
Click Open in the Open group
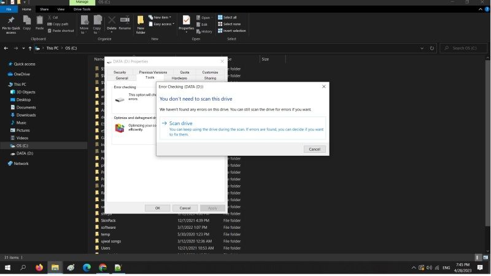coord(204,18)
